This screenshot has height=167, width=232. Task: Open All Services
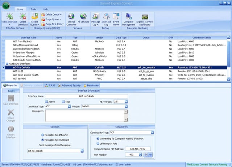coord(83,18)
